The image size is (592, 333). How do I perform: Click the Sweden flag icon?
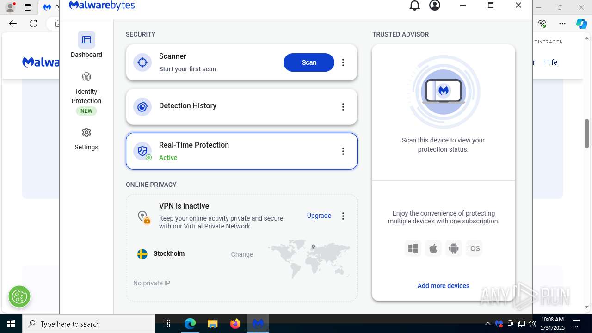tap(142, 254)
